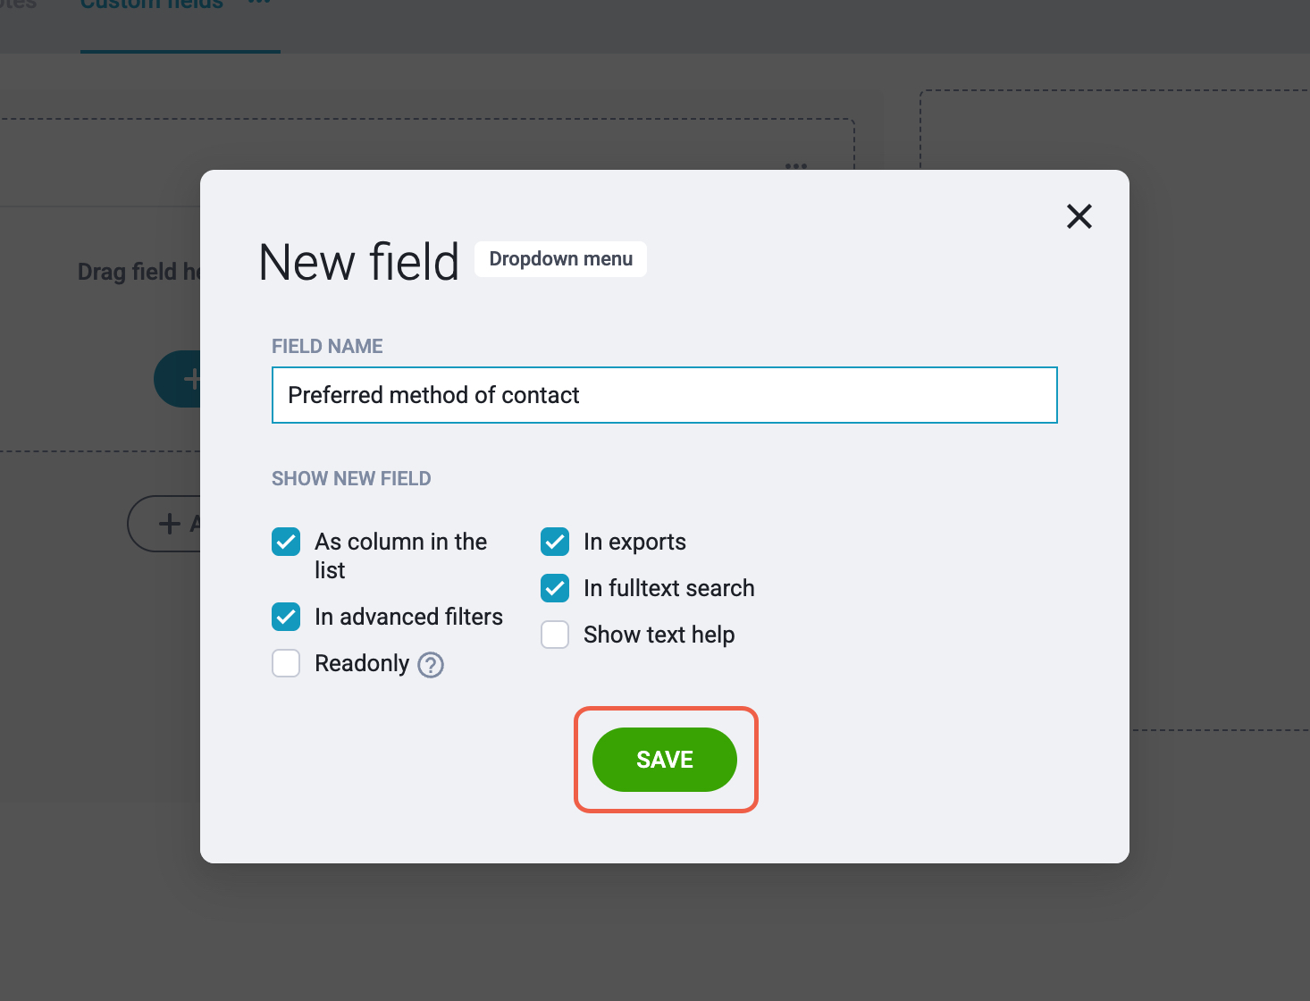
Task: Enable the Readonly checkbox
Action: pos(286,663)
